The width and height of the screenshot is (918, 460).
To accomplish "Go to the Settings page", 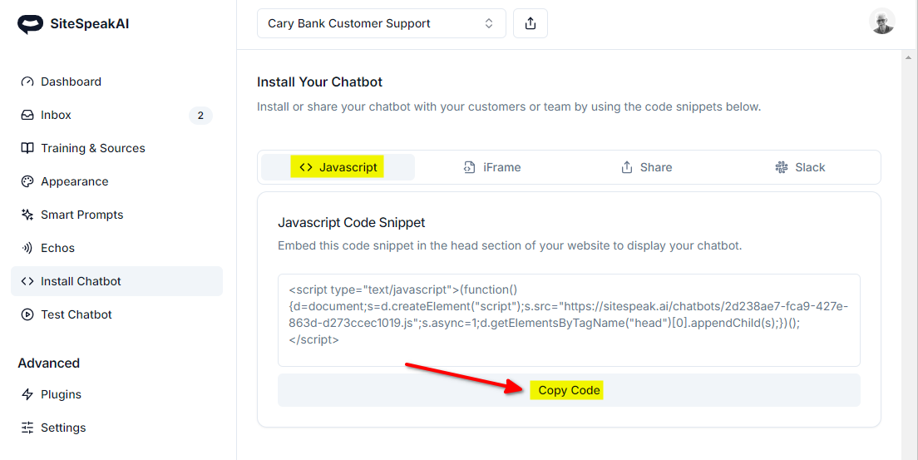I will [x=63, y=428].
